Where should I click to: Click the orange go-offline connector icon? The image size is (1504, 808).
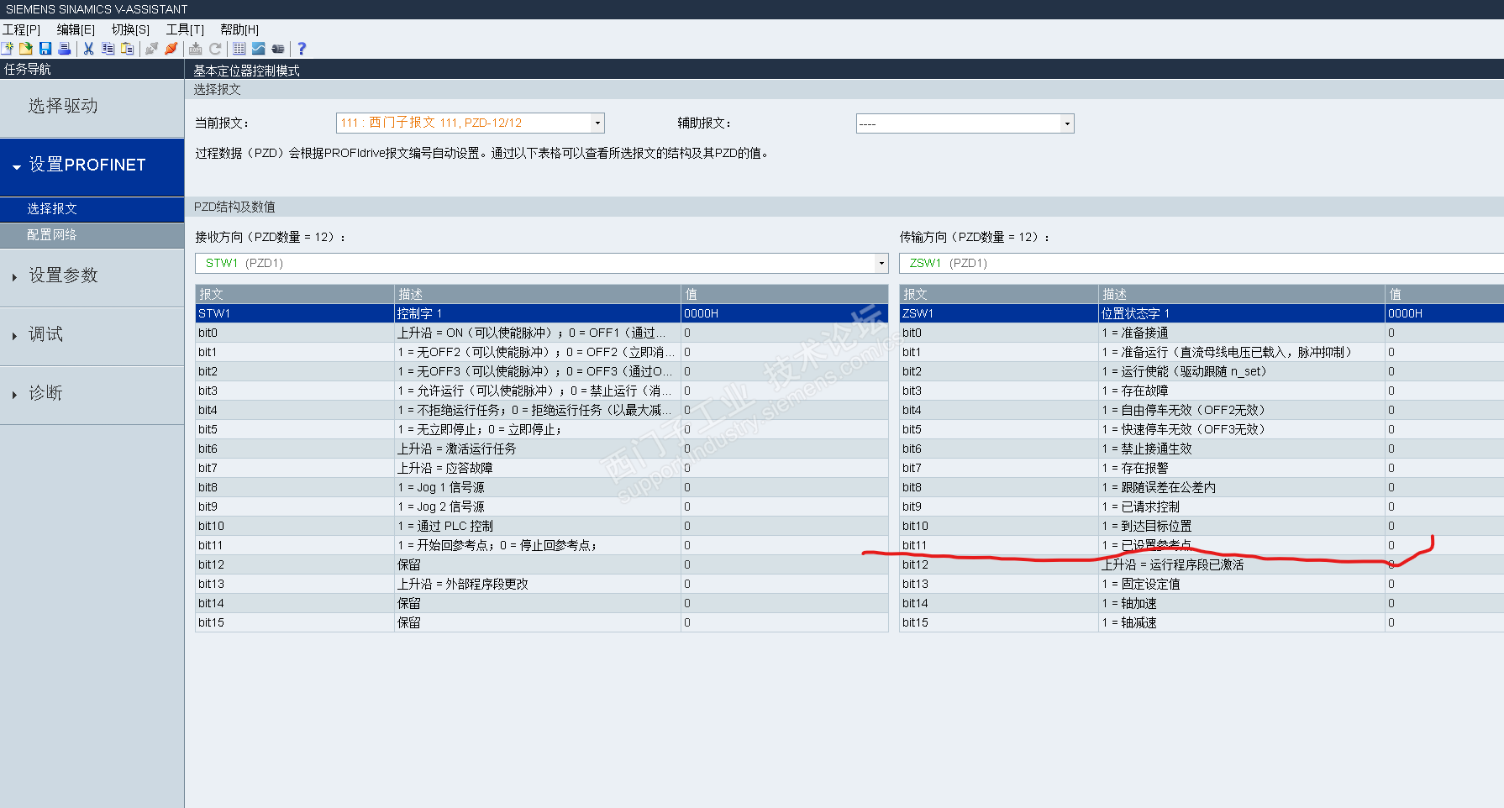coord(171,49)
